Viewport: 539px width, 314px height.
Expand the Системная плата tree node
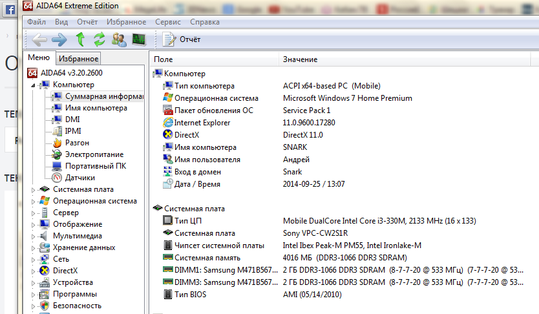click(34, 189)
